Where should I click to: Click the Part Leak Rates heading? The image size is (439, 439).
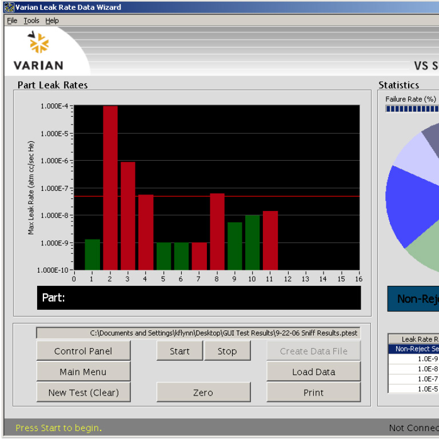tap(53, 85)
